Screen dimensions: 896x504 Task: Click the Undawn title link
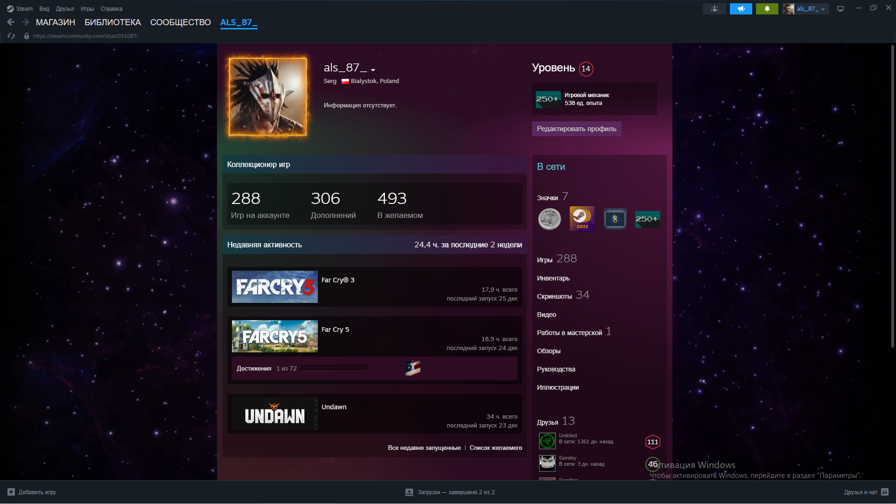click(334, 407)
